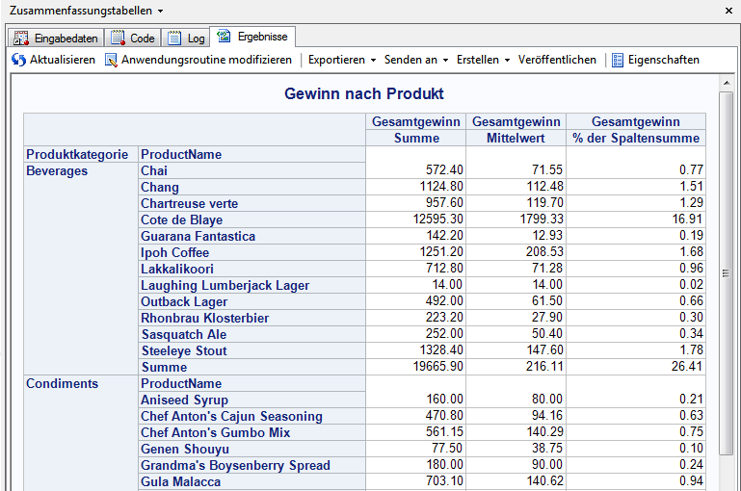Click the Laughing Lumberjack Lager label

(x=225, y=286)
